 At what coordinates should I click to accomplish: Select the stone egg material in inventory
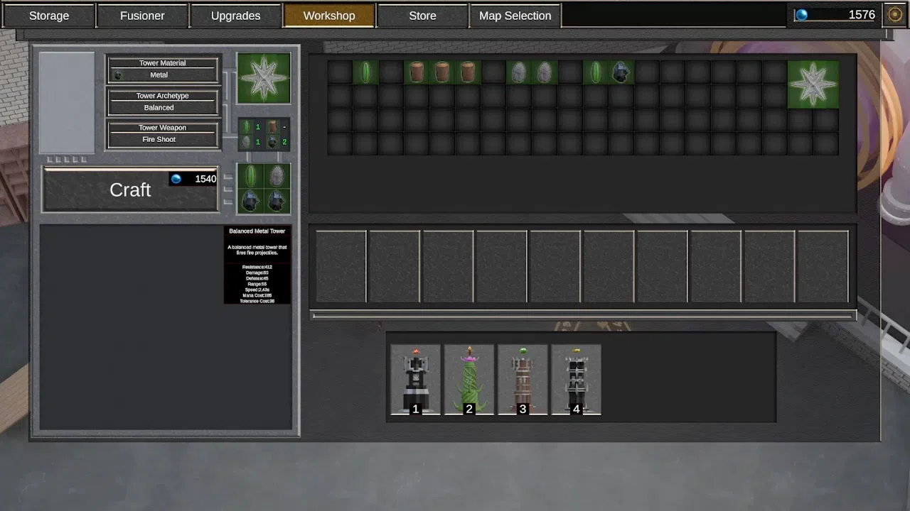pos(518,71)
